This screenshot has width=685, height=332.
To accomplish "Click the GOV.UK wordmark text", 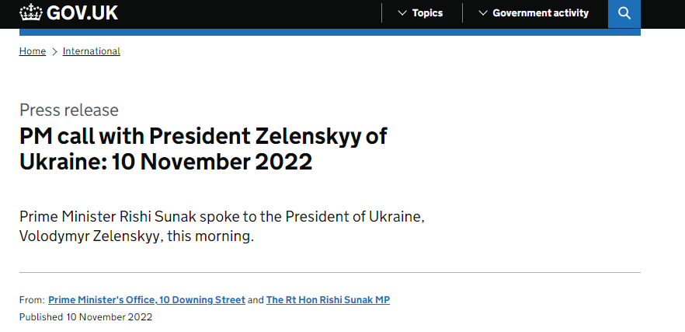I will click(x=82, y=13).
